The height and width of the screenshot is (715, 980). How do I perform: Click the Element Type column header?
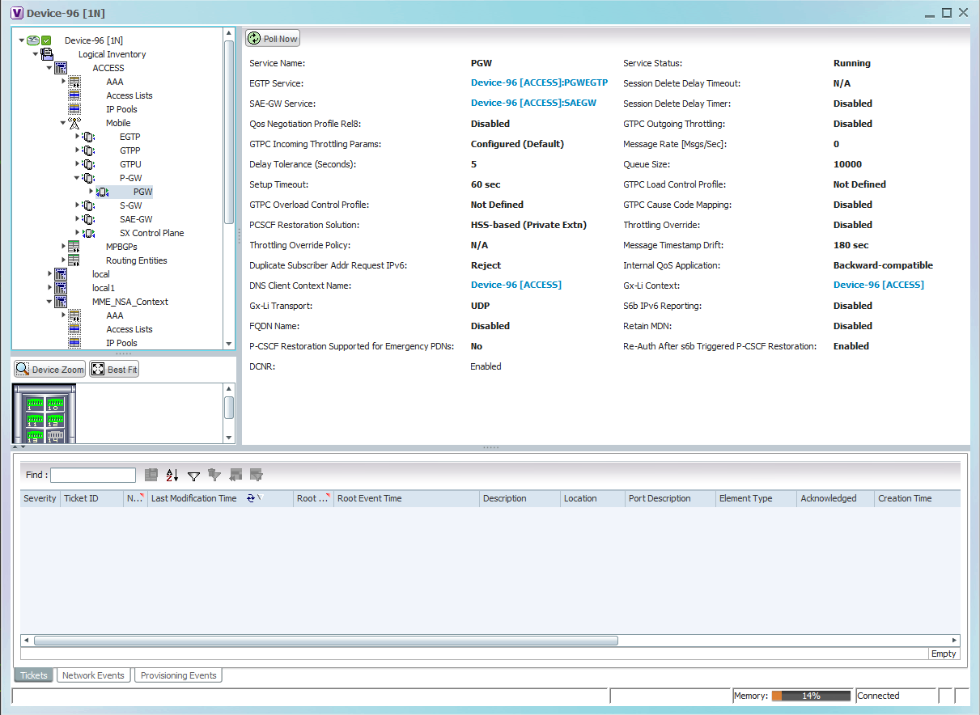pos(756,498)
